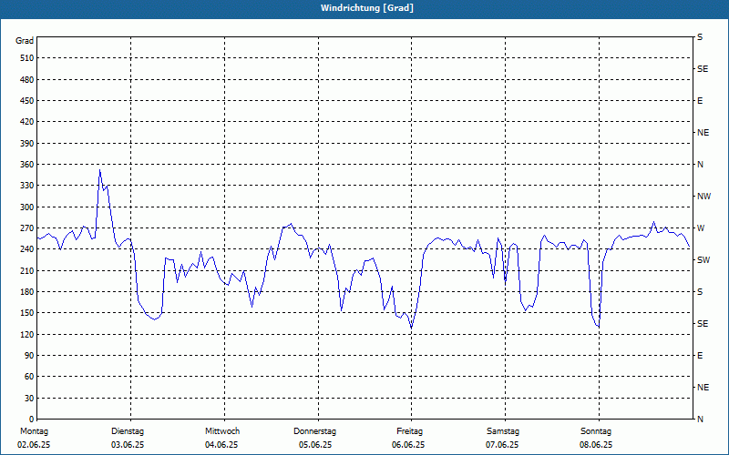Image resolution: width=729 pixels, height=455 pixels.
Task: Click the Dienstag day label
Action: tap(128, 431)
